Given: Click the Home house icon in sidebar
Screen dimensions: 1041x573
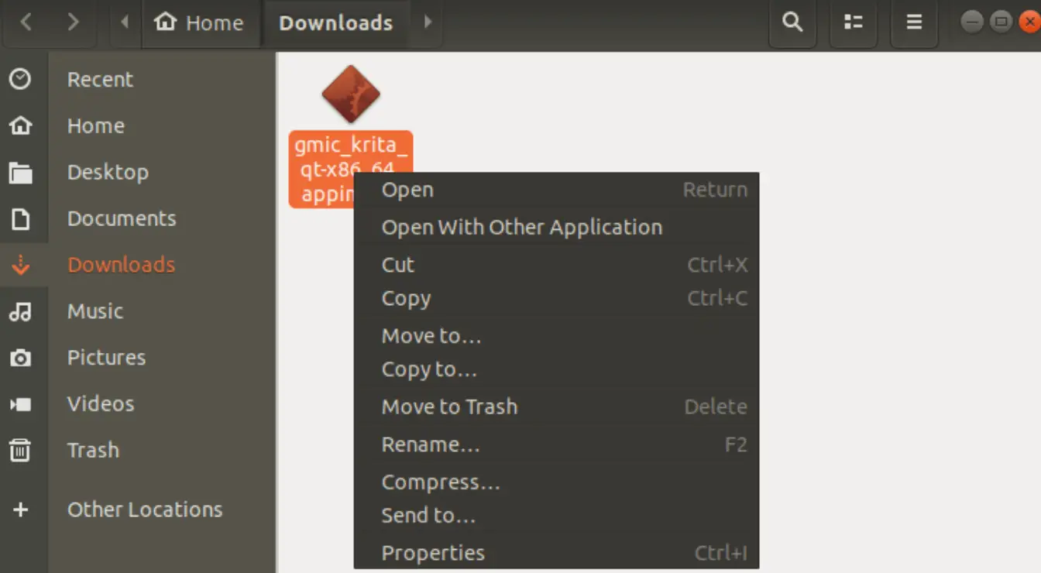Looking at the screenshot, I should pos(20,125).
